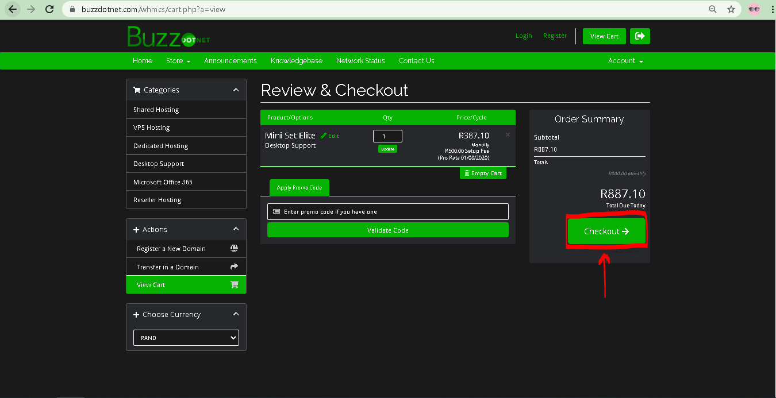
Task: Click the share arrow icon beside Transfer in a Domain
Action: [x=234, y=266]
